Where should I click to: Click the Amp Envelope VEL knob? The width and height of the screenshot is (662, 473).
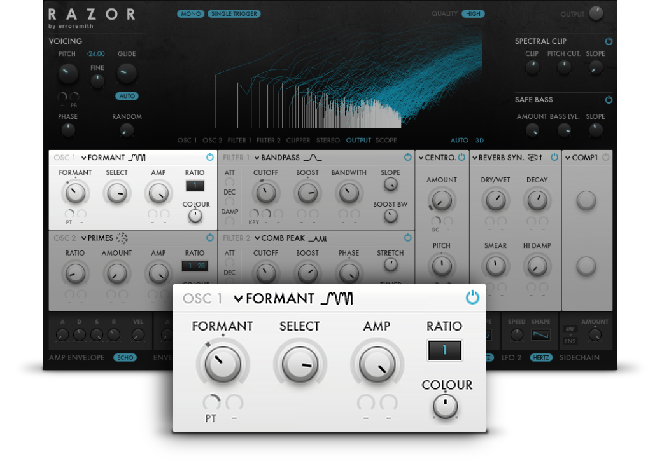point(137,335)
